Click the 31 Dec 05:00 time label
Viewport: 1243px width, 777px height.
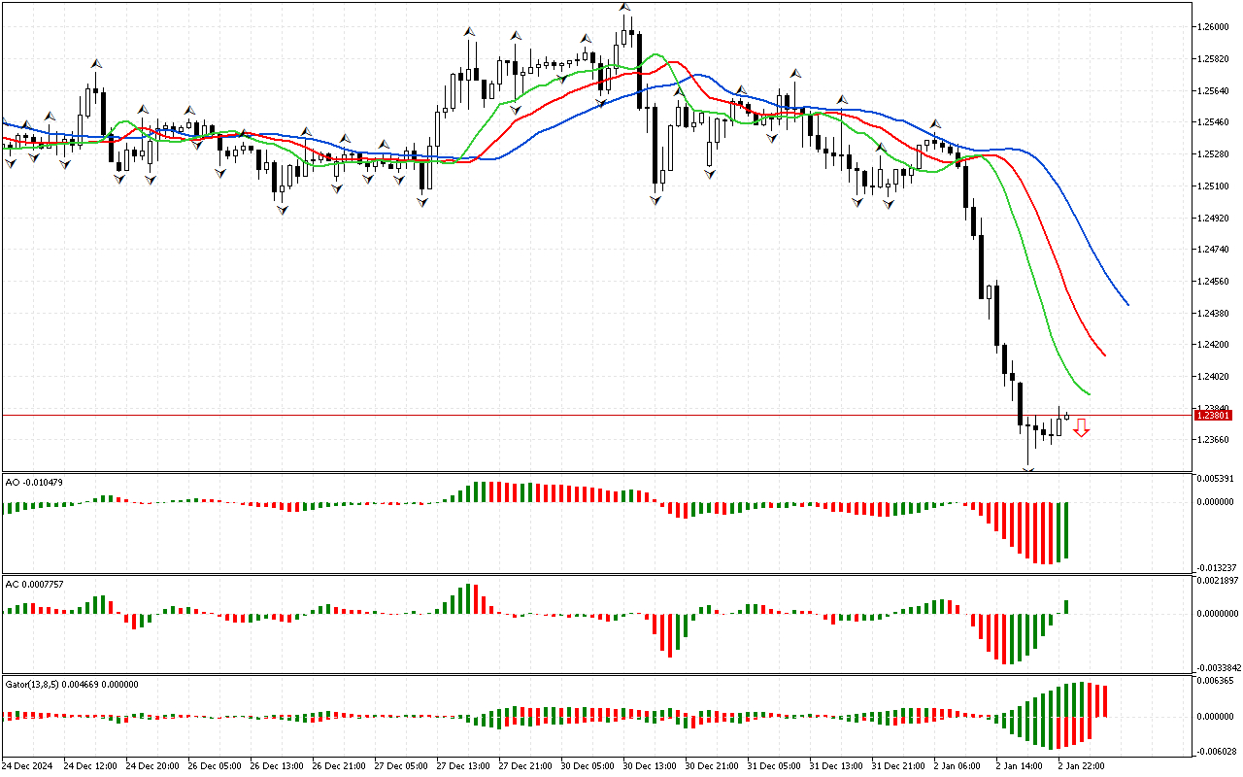click(x=774, y=766)
